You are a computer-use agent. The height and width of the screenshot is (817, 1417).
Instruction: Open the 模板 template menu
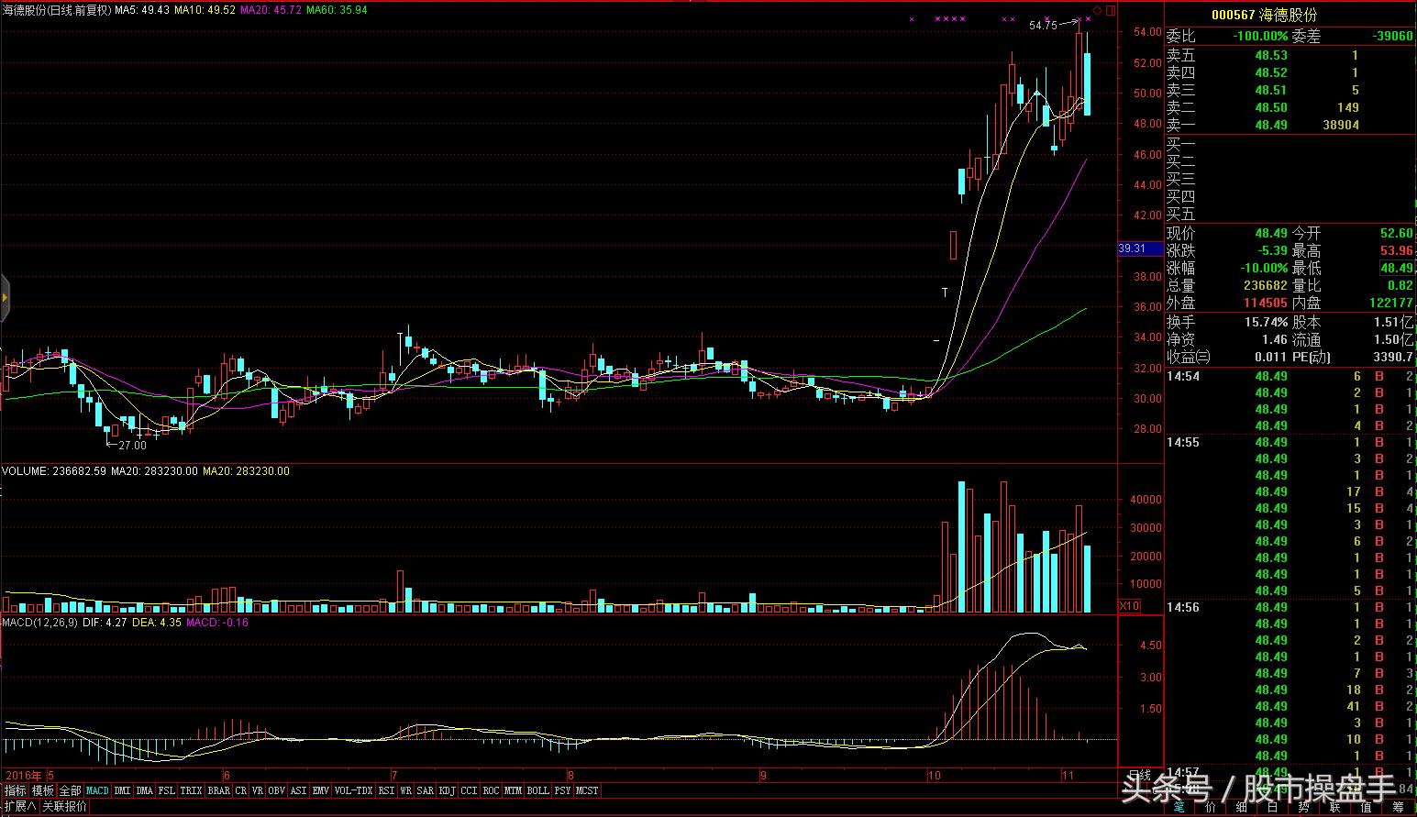pyautogui.click(x=43, y=790)
